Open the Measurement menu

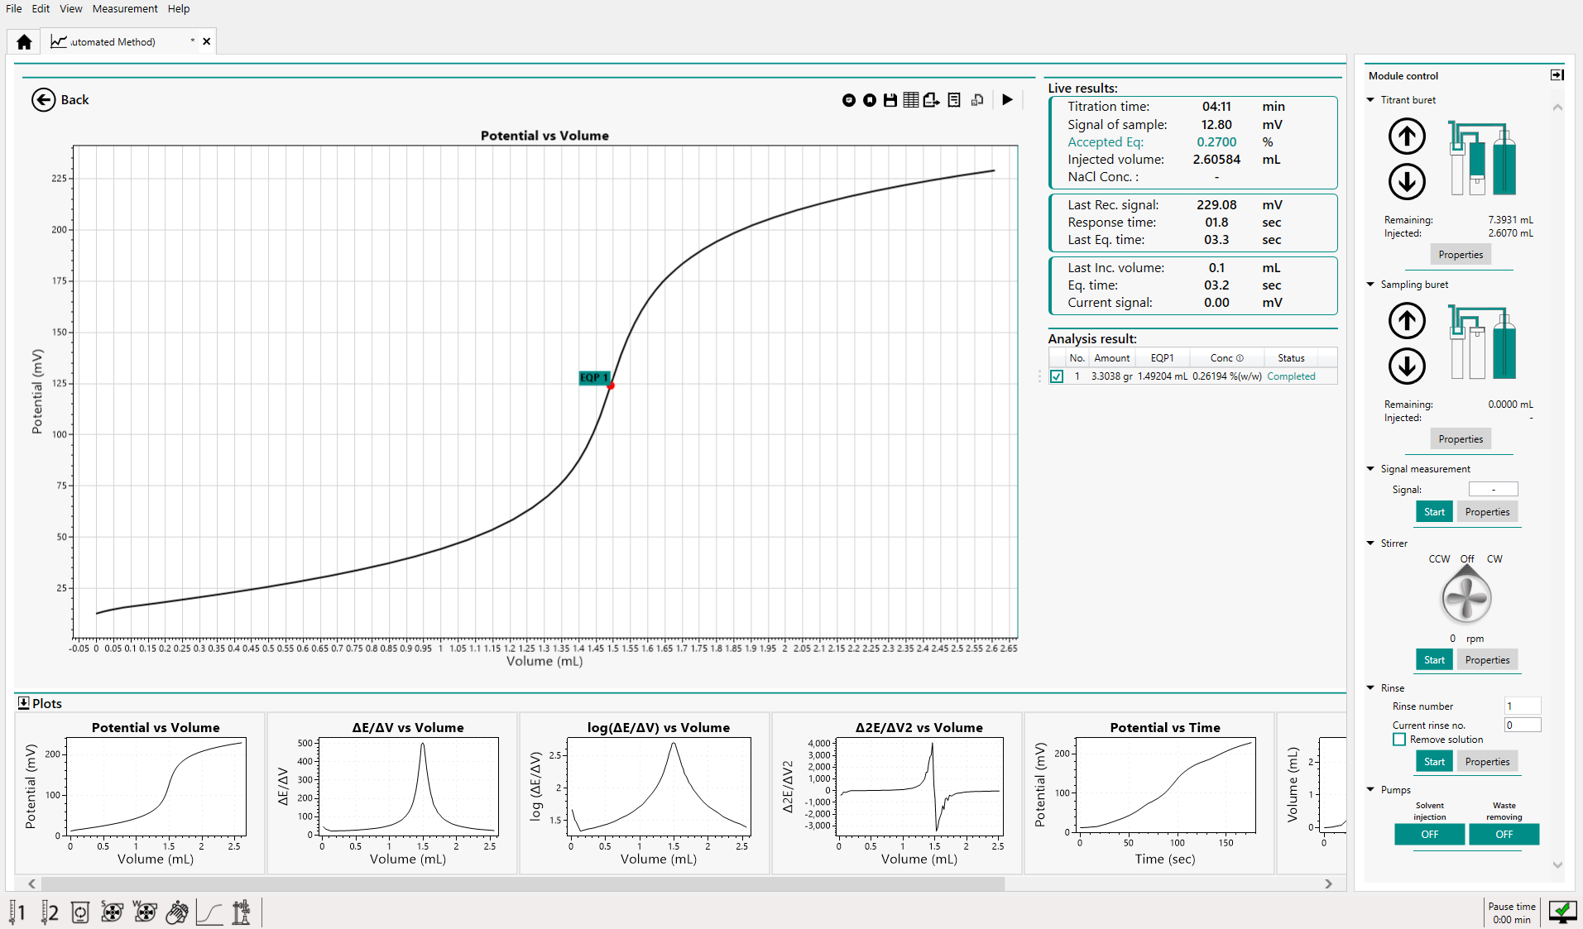coord(125,9)
